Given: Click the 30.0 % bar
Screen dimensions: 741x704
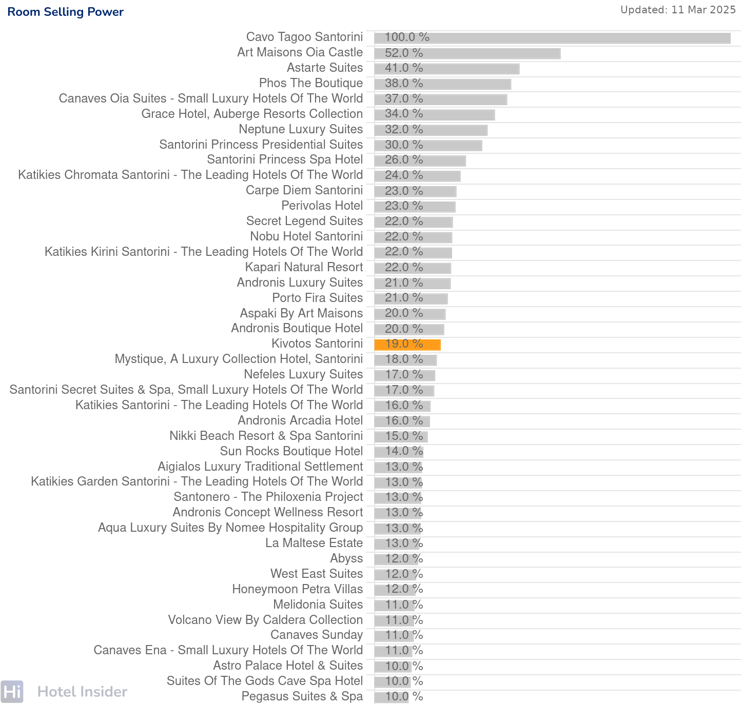Looking at the screenshot, I should 428,145.
